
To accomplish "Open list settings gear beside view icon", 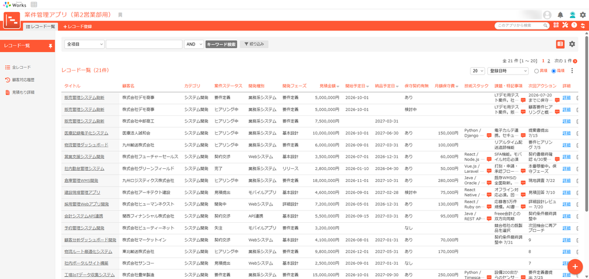I will point(572,44).
